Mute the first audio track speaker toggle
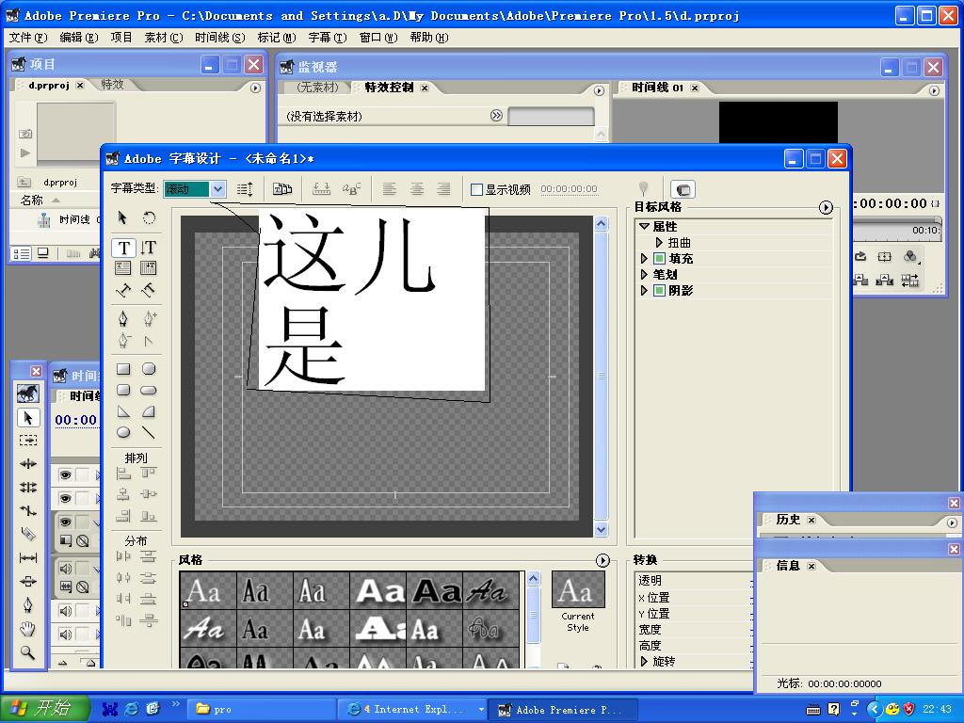Viewport: 964px width, 723px height. coord(65,568)
